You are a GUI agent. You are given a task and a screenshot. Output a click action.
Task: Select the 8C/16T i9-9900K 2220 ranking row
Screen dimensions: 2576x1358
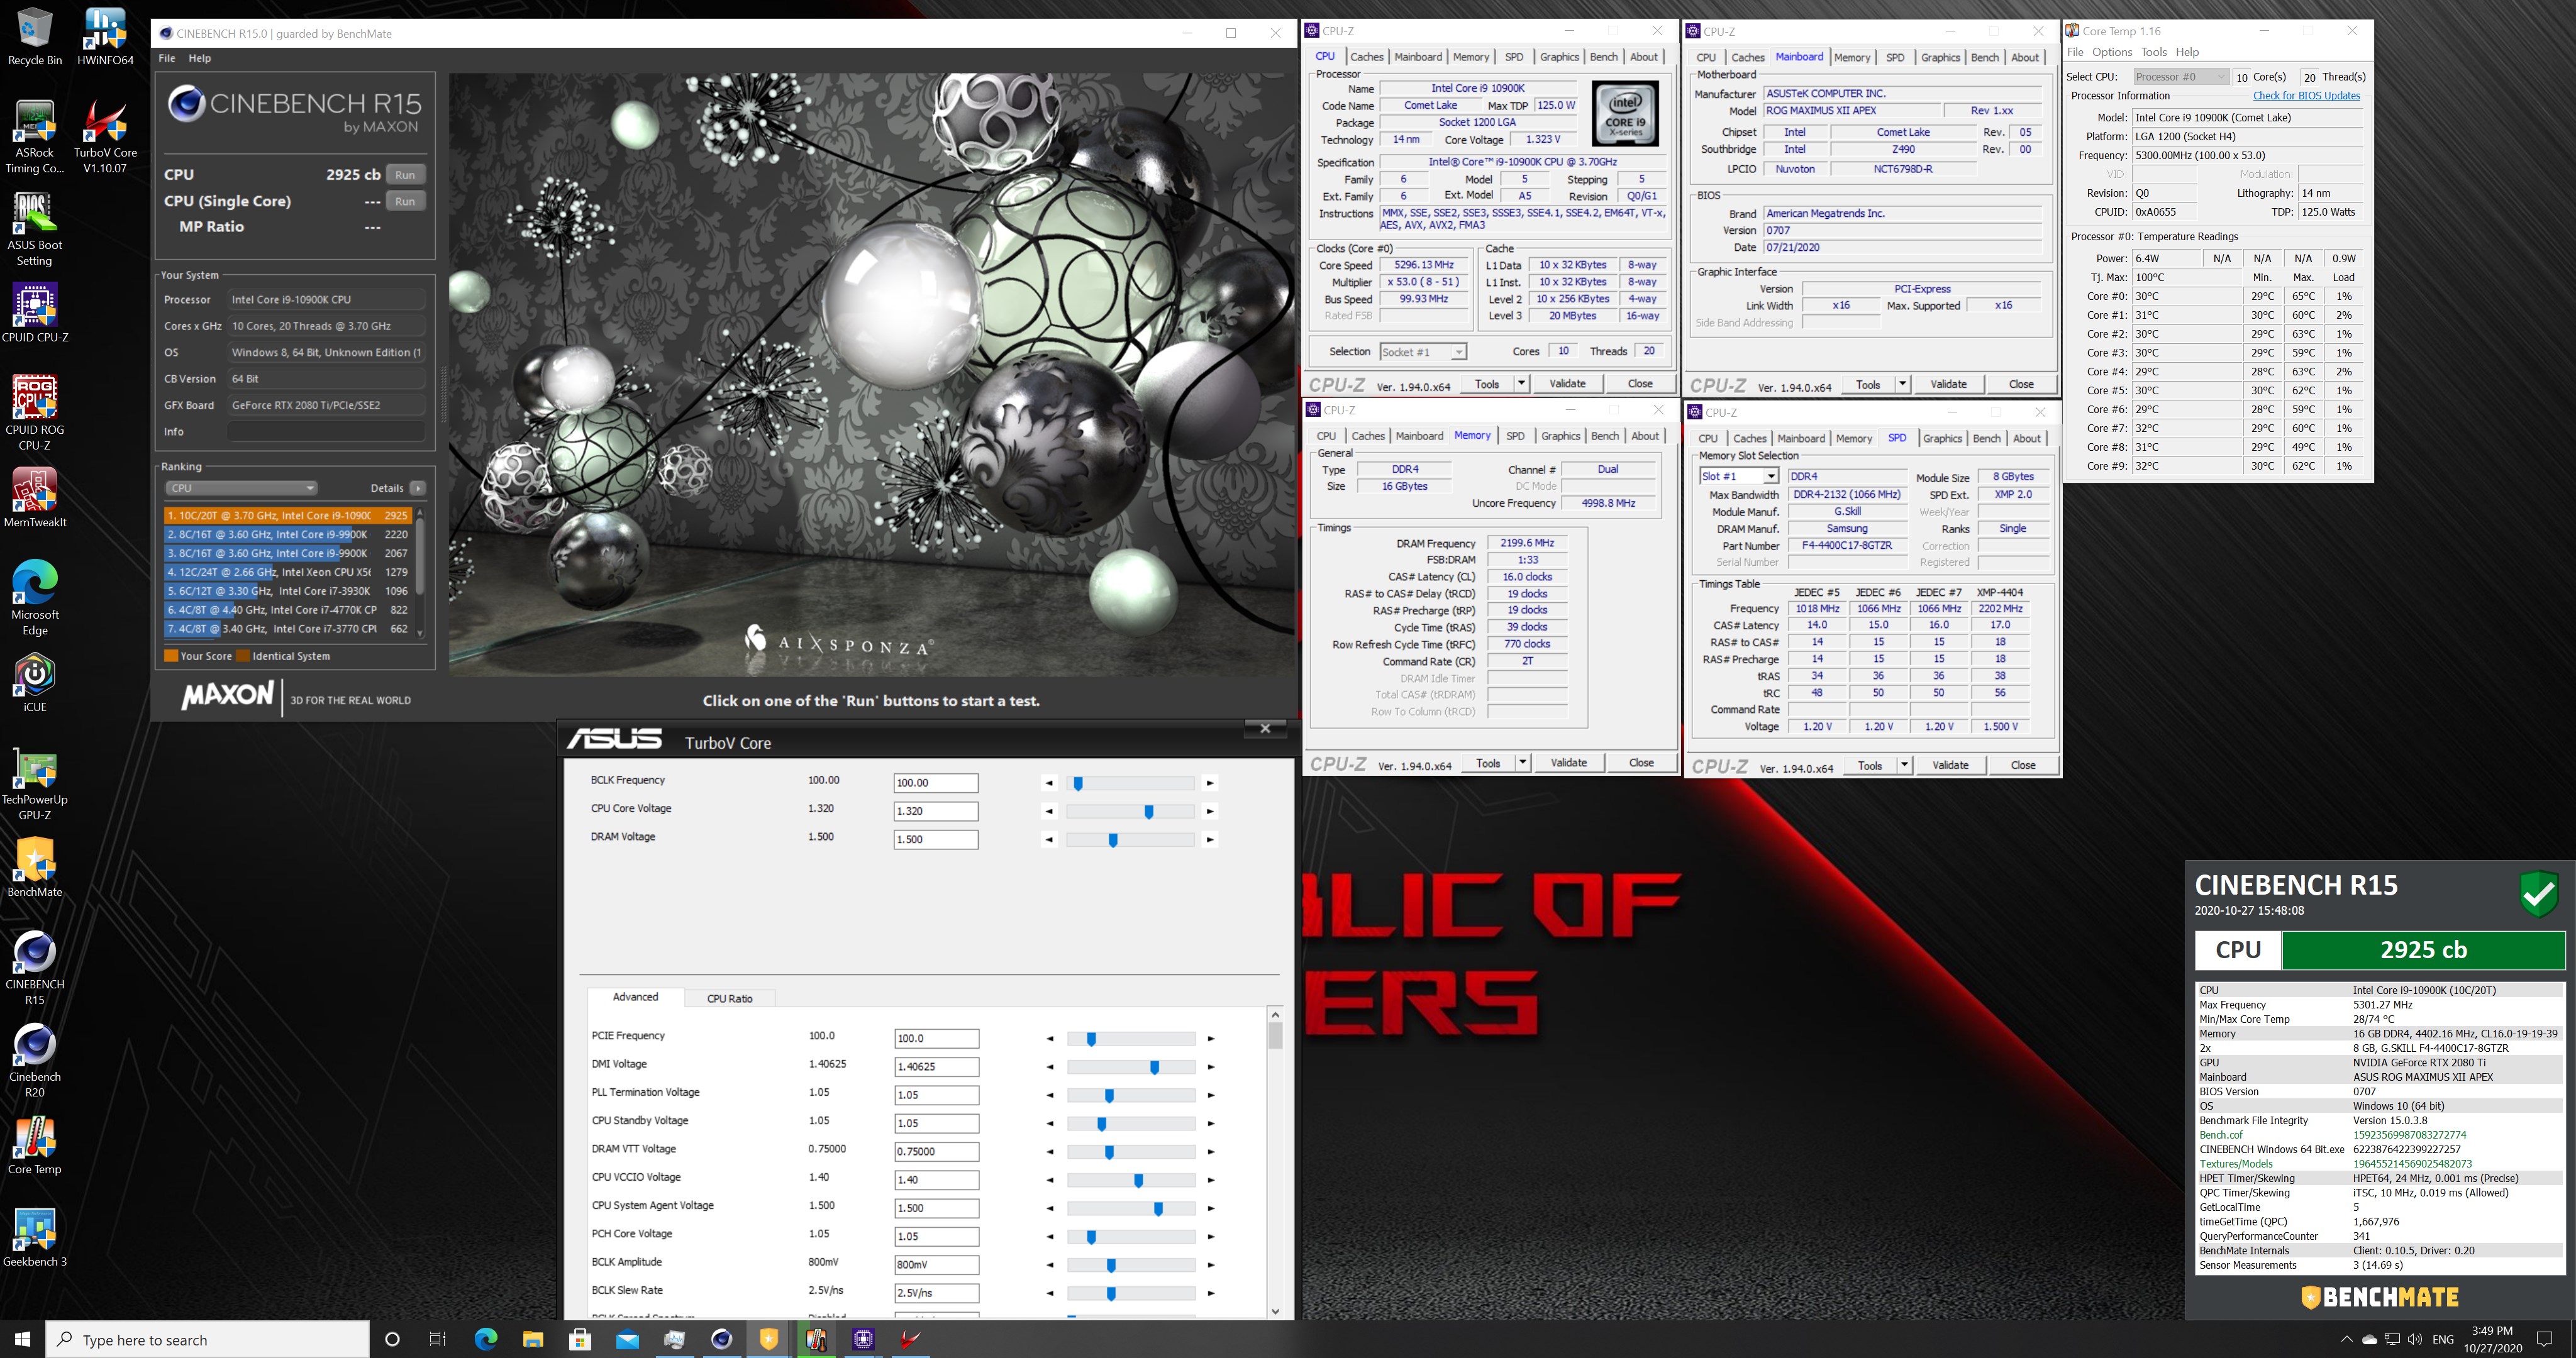(x=287, y=534)
